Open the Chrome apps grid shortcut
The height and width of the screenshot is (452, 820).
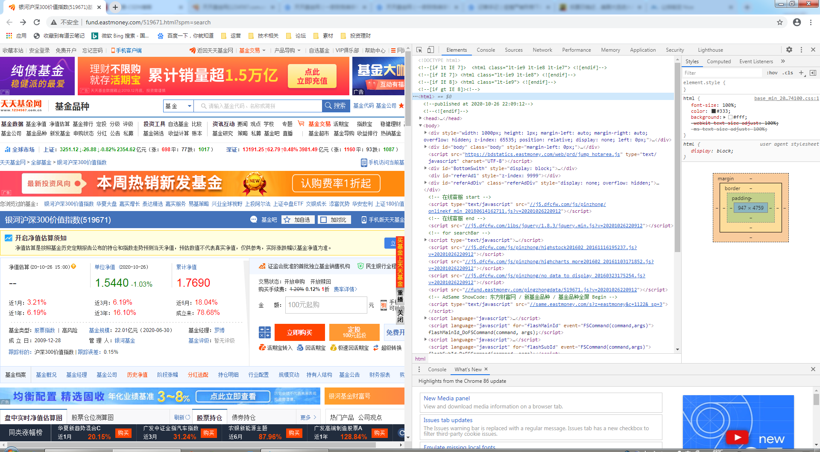(x=9, y=35)
